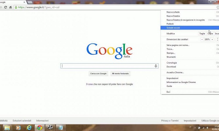Screen dimensions: 219x131
Task: Click the Taglia button in menu
Action: pos(202,33)
